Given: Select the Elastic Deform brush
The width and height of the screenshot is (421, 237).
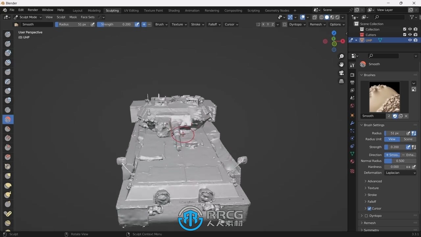Looking at the screenshot, I should [x=8, y=186].
